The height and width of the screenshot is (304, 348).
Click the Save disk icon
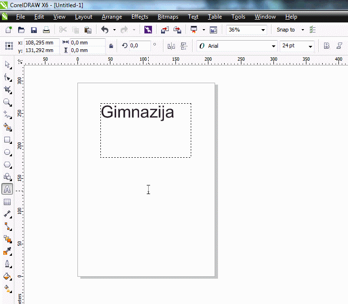coord(34,30)
